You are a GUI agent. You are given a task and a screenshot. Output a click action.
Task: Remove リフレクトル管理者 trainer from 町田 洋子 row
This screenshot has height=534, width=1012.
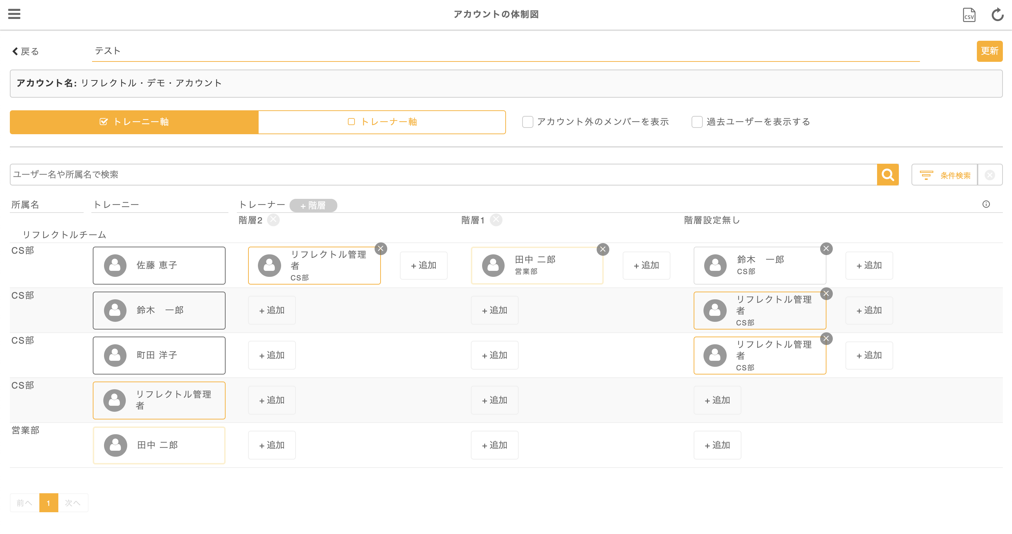point(826,338)
